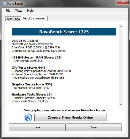This screenshot has height=139, width=130.
Task: Click Integer Operations/Second: 744926536 line
Action: [x=37, y=74]
